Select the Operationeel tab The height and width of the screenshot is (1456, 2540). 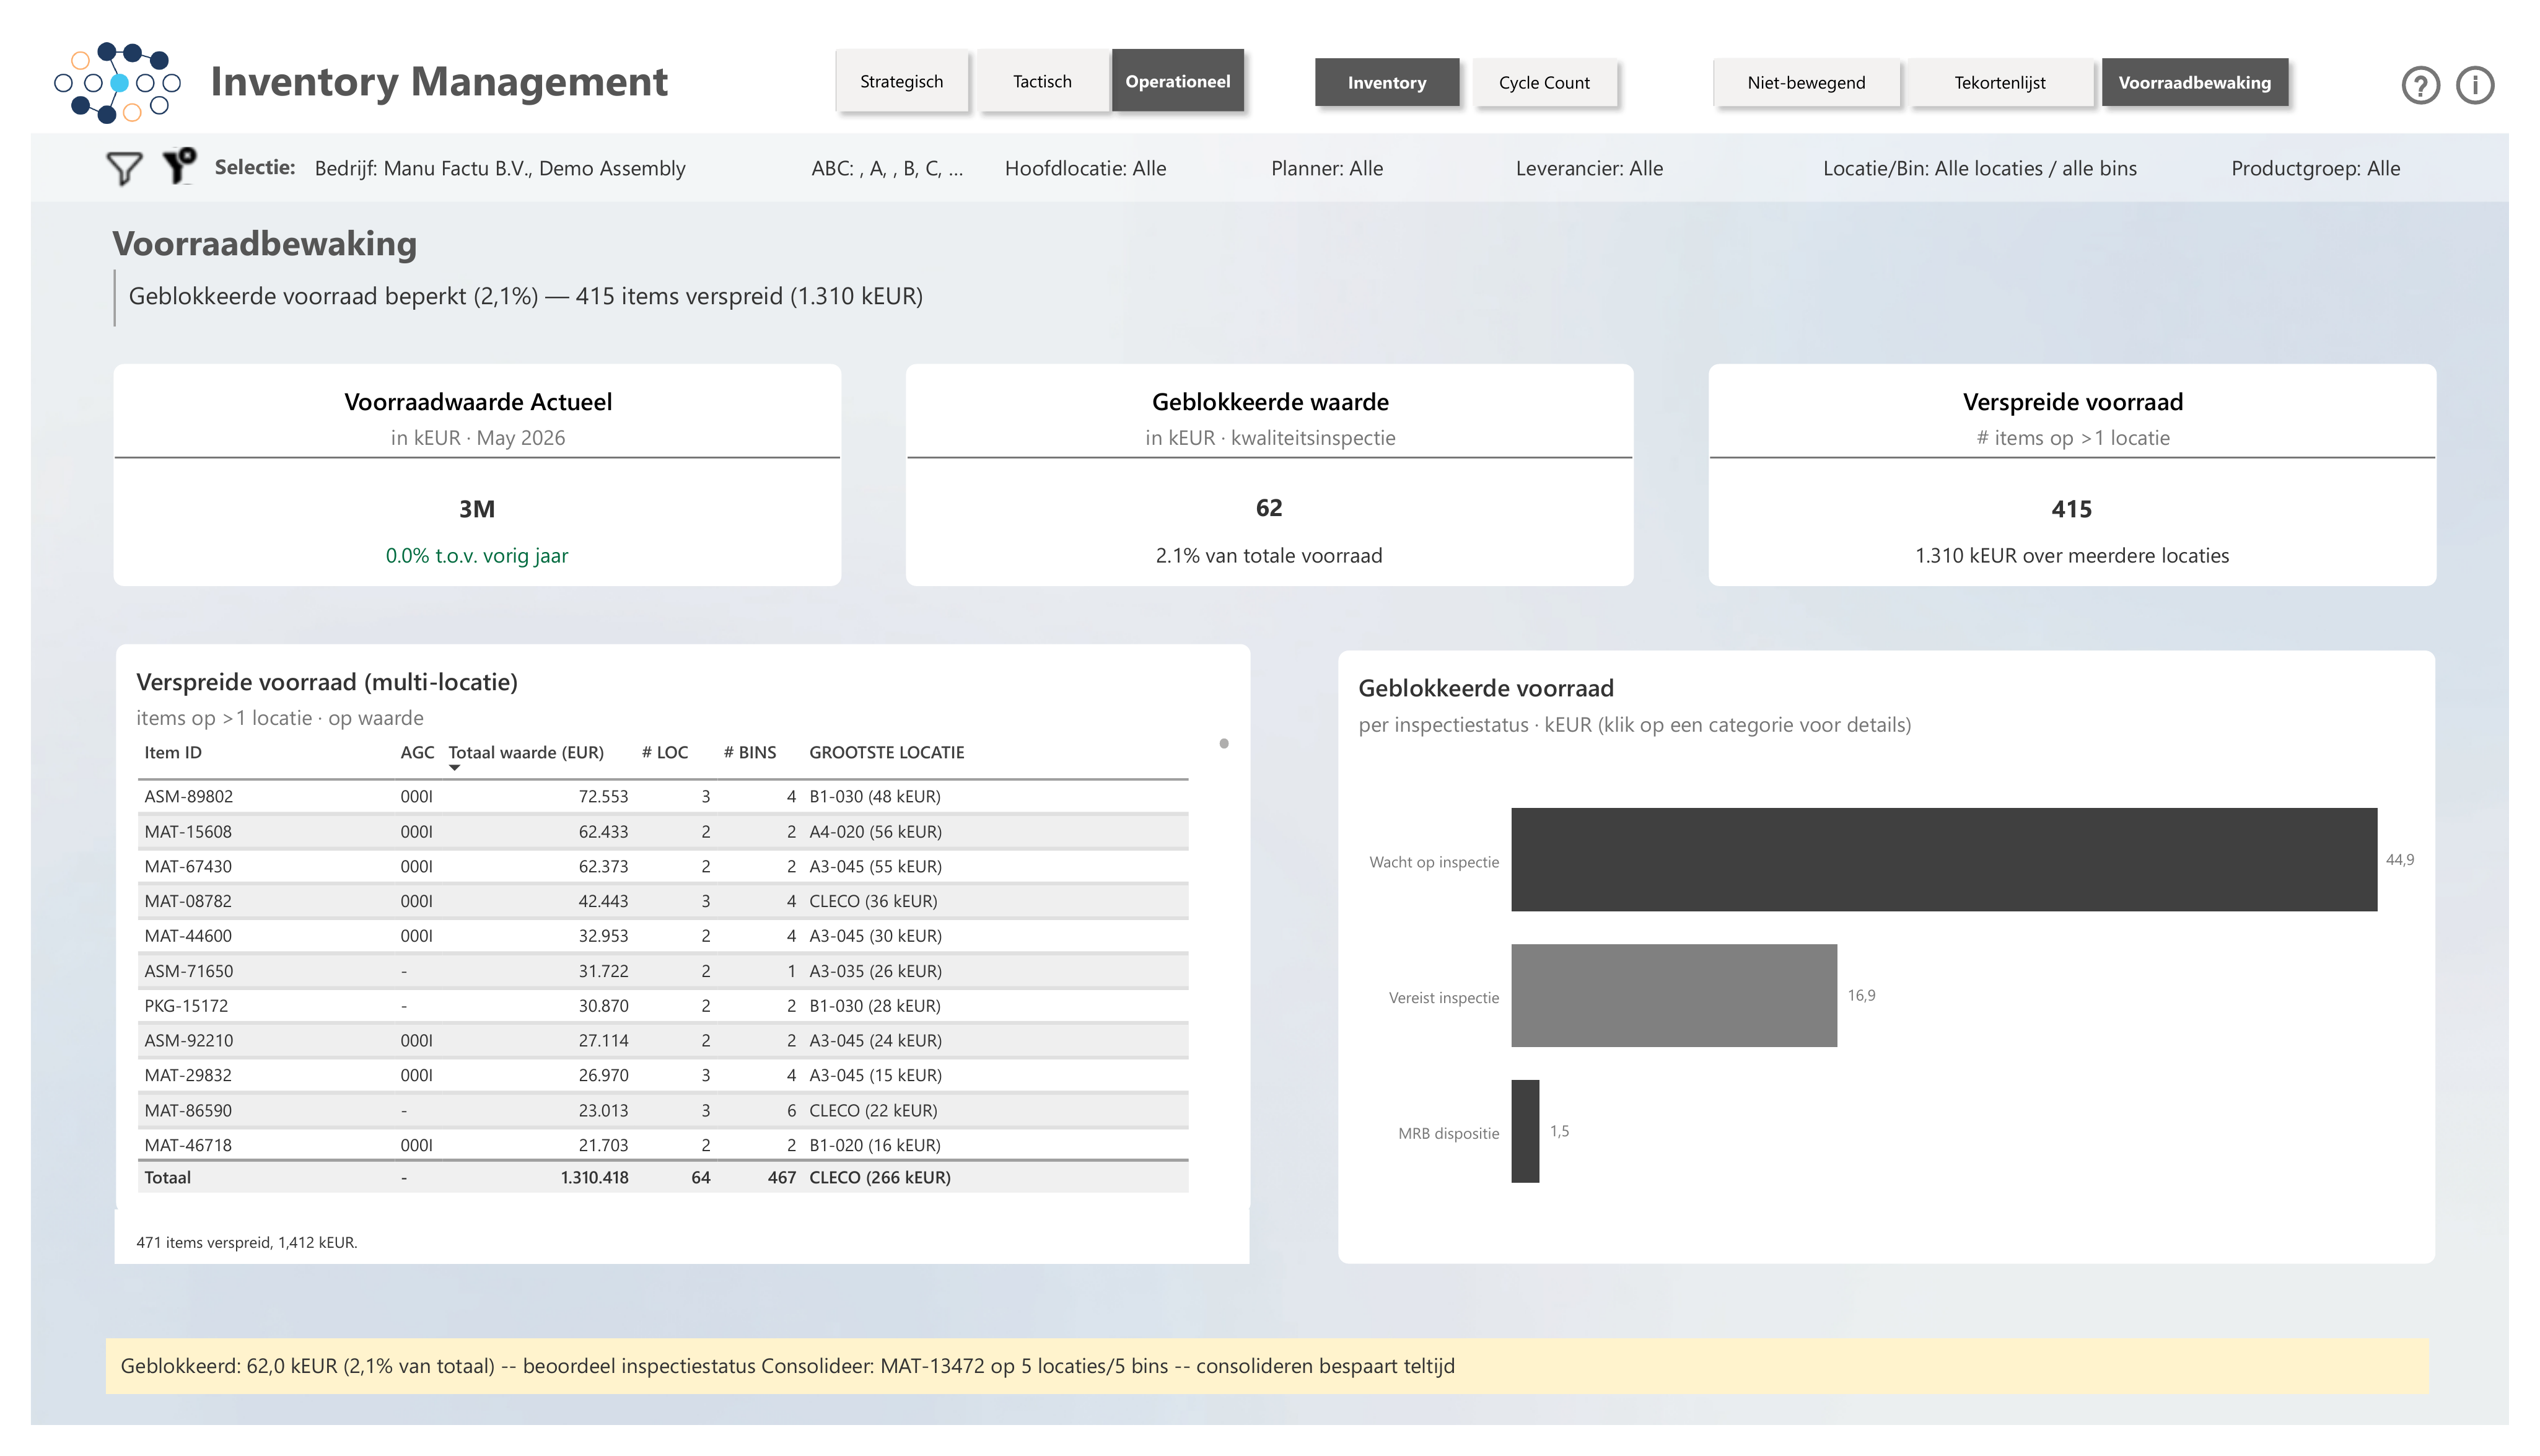1178,81
